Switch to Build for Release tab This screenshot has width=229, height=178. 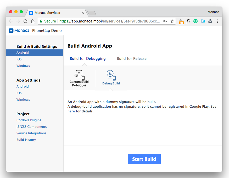(x=132, y=59)
